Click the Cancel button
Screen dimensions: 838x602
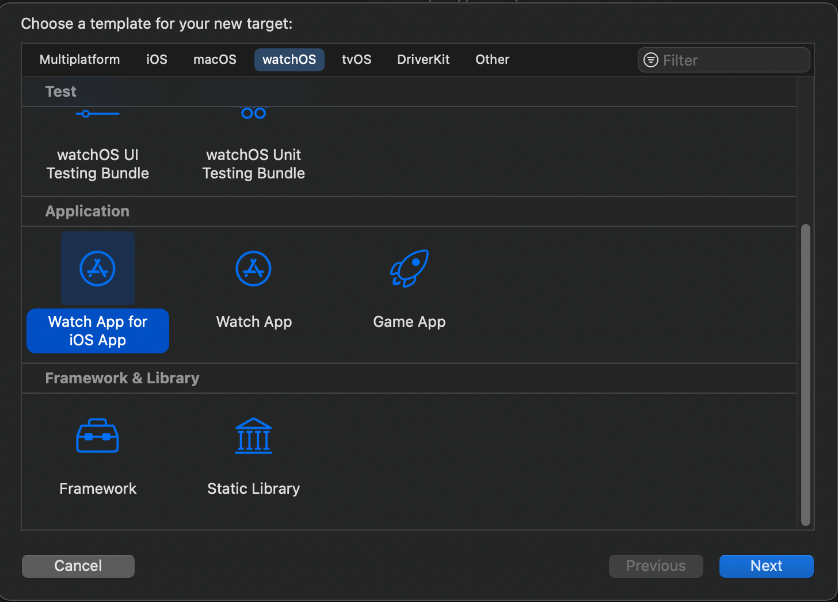point(78,566)
